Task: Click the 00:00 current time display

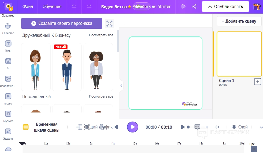Action: [x=151, y=127]
